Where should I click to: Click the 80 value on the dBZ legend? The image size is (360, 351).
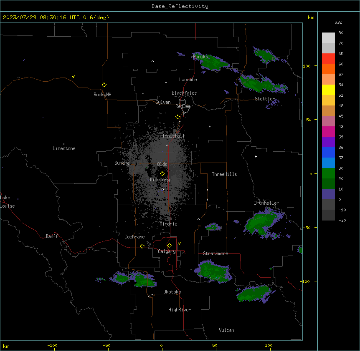click(341, 33)
